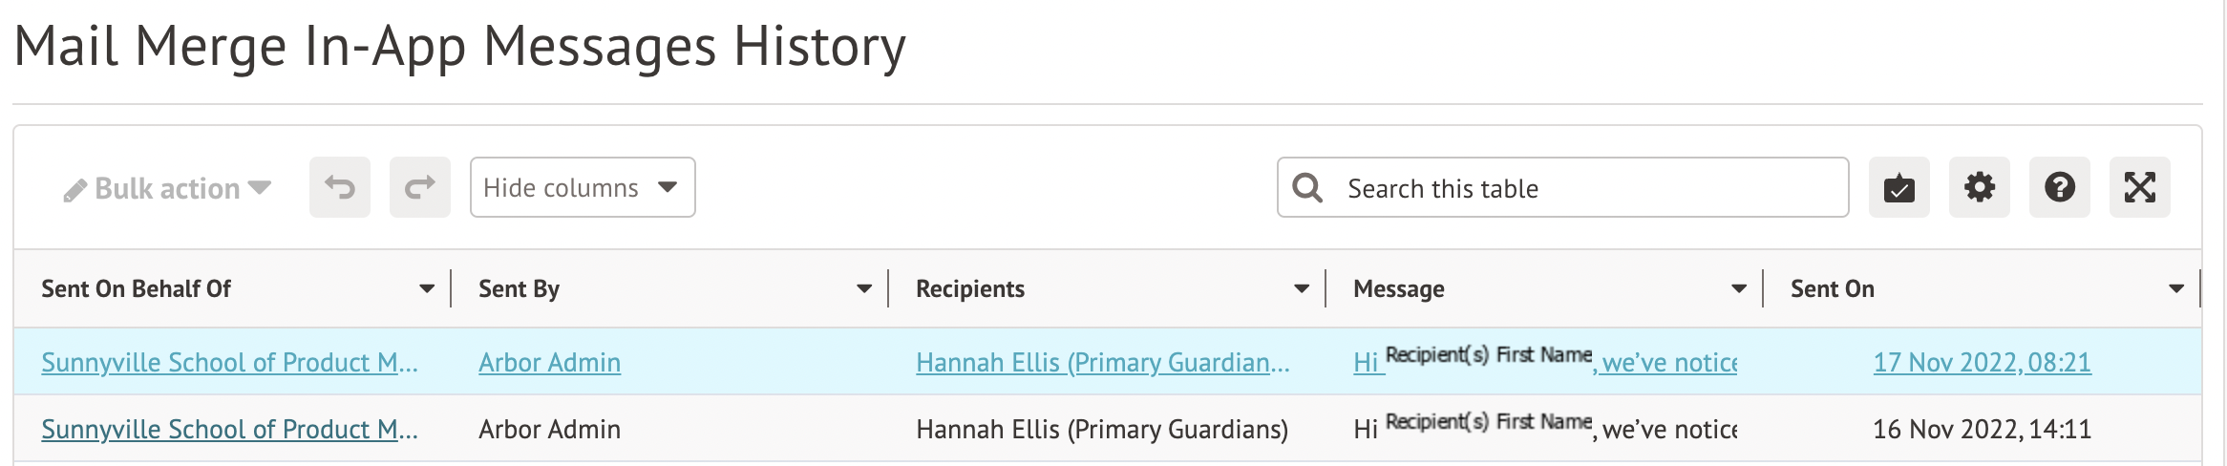Open the Hide columns dropdown
Image resolution: width=2227 pixels, height=466 pixels.
pos(582,187)
